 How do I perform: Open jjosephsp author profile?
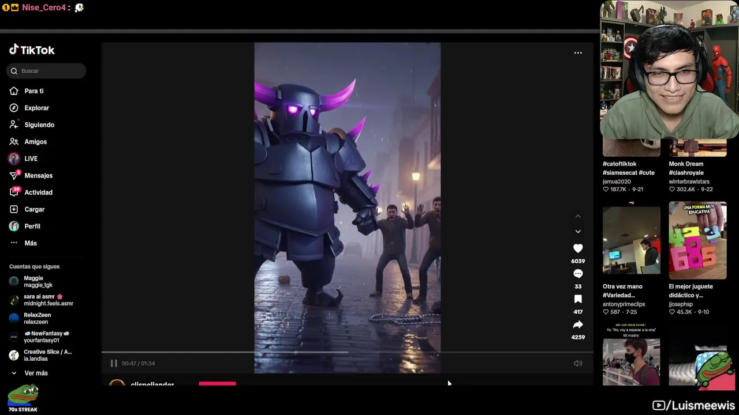pyautogui.click(x=681, y=304)
